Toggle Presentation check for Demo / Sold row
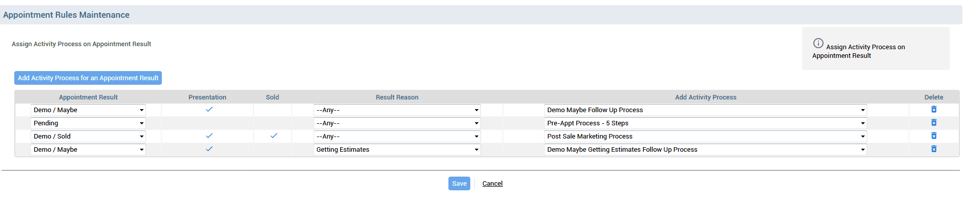 coord(209,136)
